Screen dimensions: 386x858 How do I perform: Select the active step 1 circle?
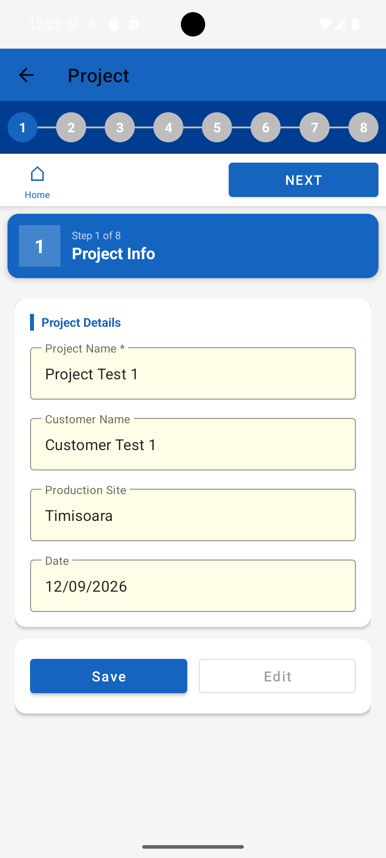[x=23, y=127]
